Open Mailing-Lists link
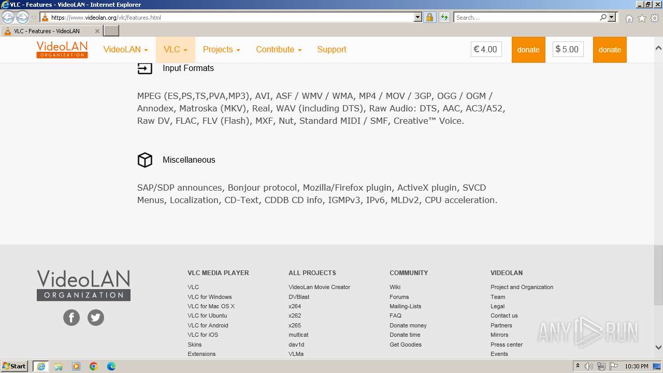The height and width of the screenshot is (373, 663). click(x=405, y=306)
